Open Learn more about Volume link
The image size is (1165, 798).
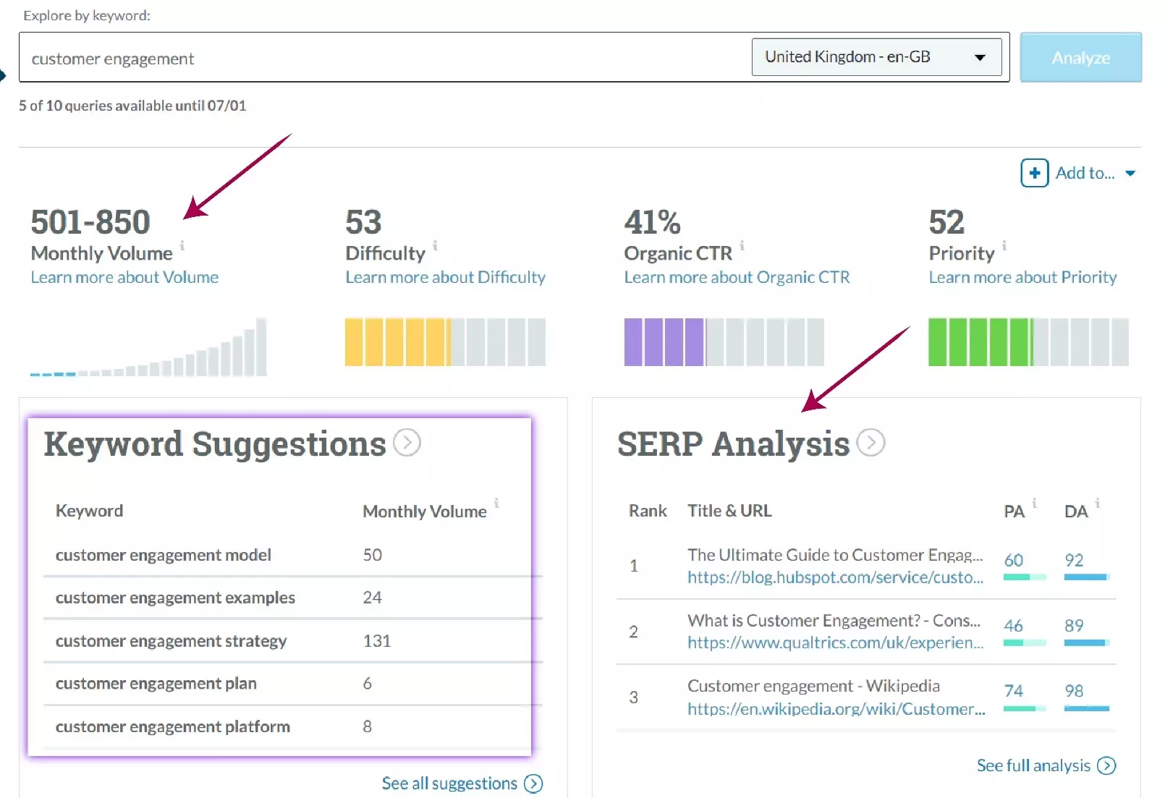click(124, 277)
